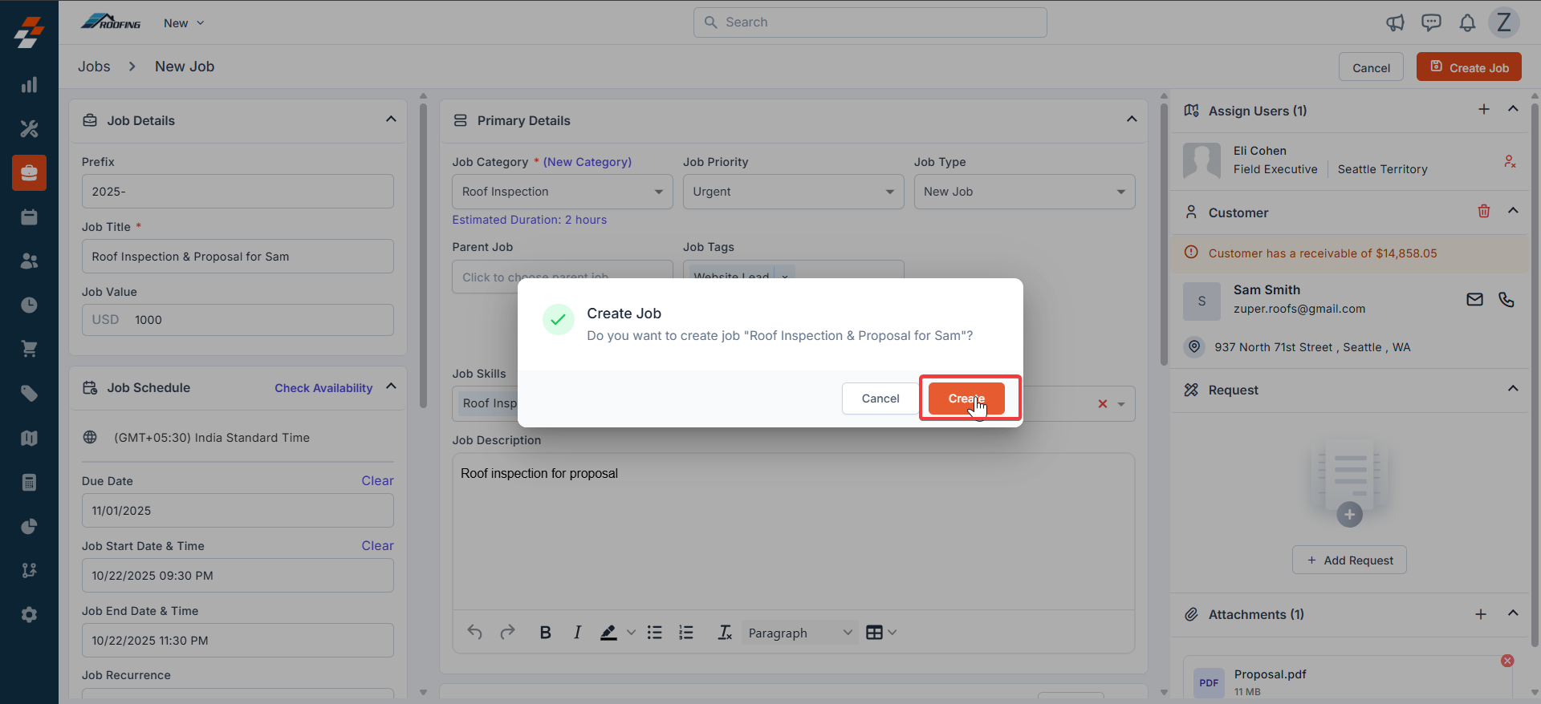Clear the Job Start Date & Time

377,546
